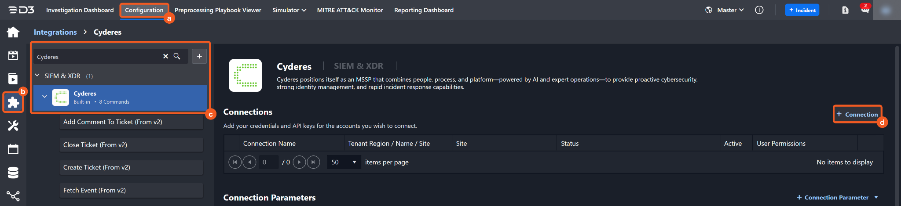This screenshot has height=206, width=901.
Task: Open the Simulator dropdown menu
Action: (289, 10)
